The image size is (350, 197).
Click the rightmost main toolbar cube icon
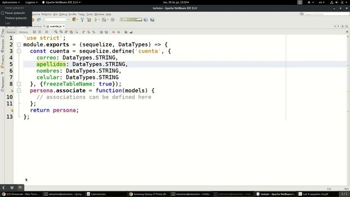pos(152,20)
